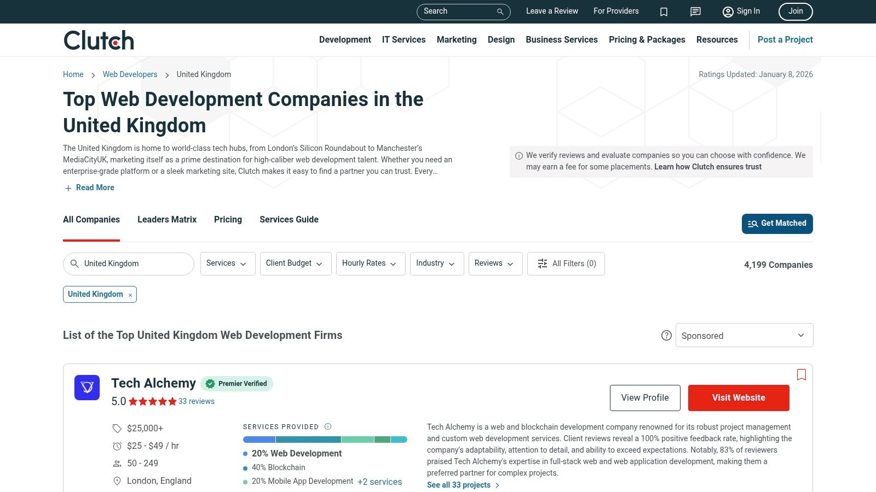Bookmark the Tech Alchemy listing
Viewport: 876px width, 492px height.
tap(801, 374)
